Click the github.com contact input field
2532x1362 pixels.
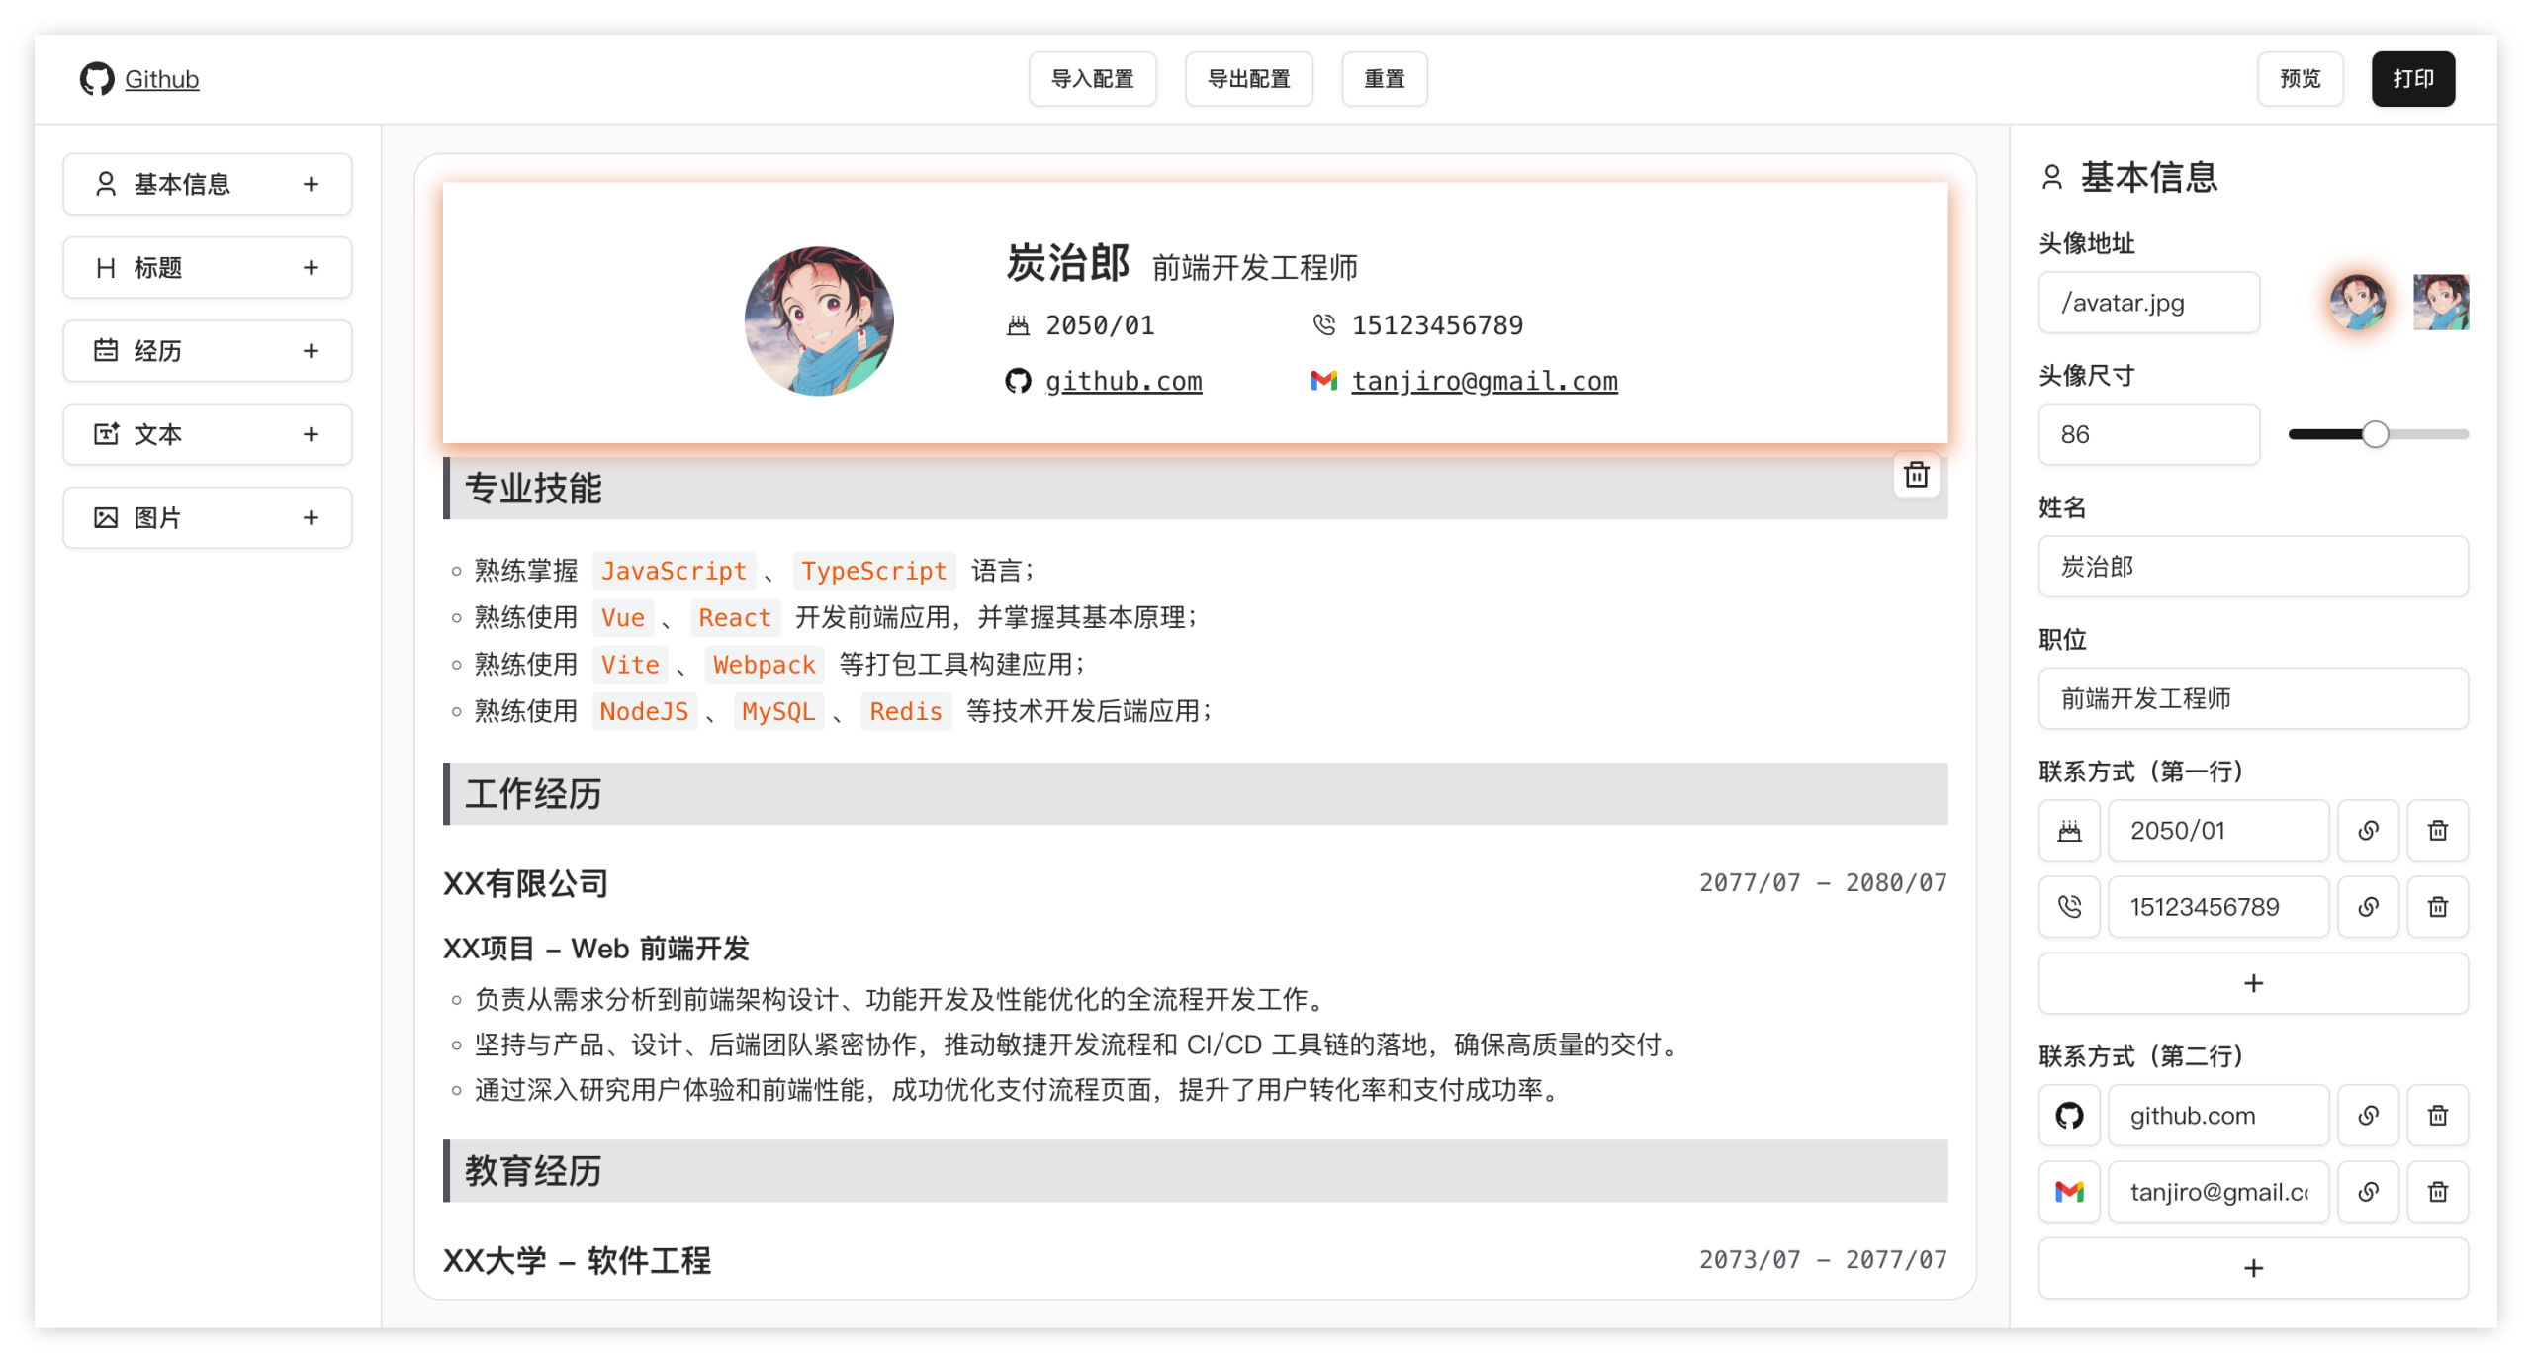[2217, 1116]
